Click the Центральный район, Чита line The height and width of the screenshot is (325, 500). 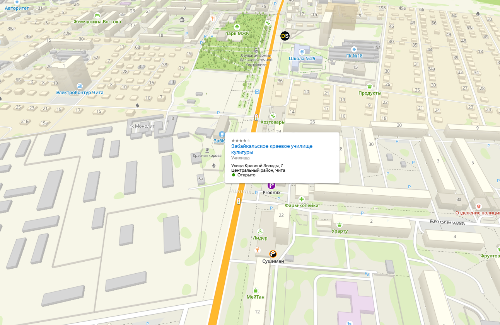[258, 170]
